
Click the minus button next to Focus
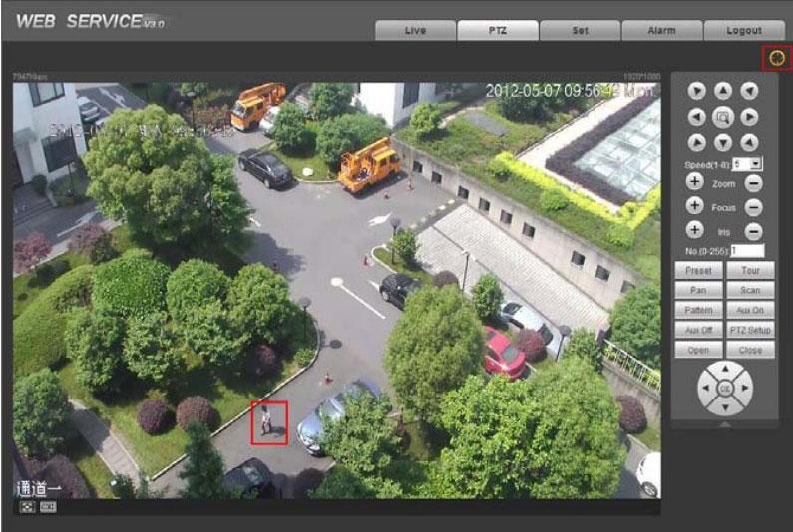point(753,207)
